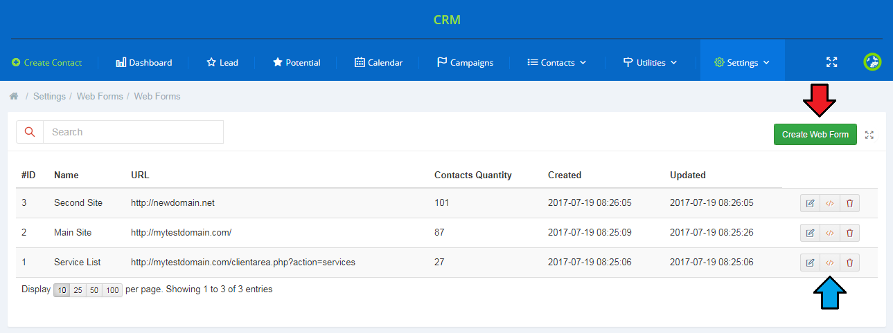Focus the Search input field
This screenshot has height=333, width=893.
pyautogui.click(x=133, y=132)
